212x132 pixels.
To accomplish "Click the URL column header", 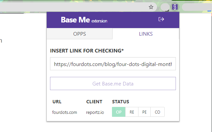I will (57, 102).
